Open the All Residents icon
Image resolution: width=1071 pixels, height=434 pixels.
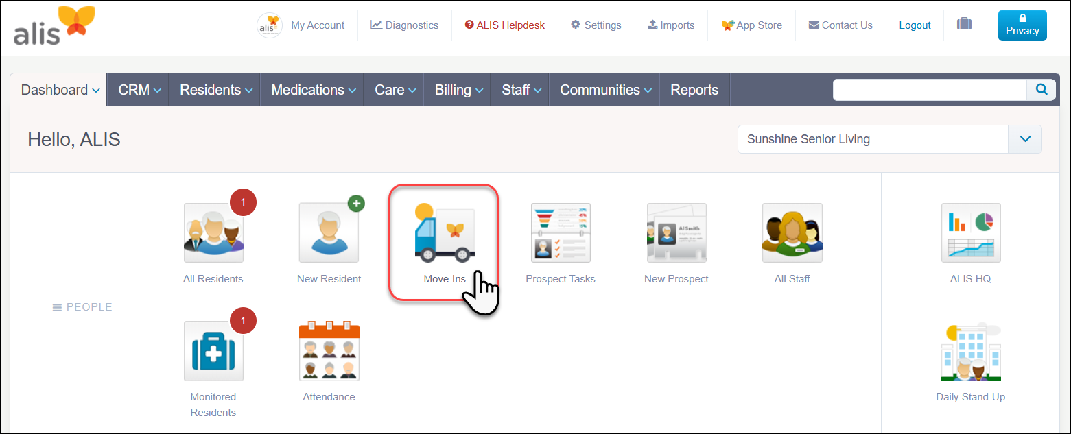point(213,233)
